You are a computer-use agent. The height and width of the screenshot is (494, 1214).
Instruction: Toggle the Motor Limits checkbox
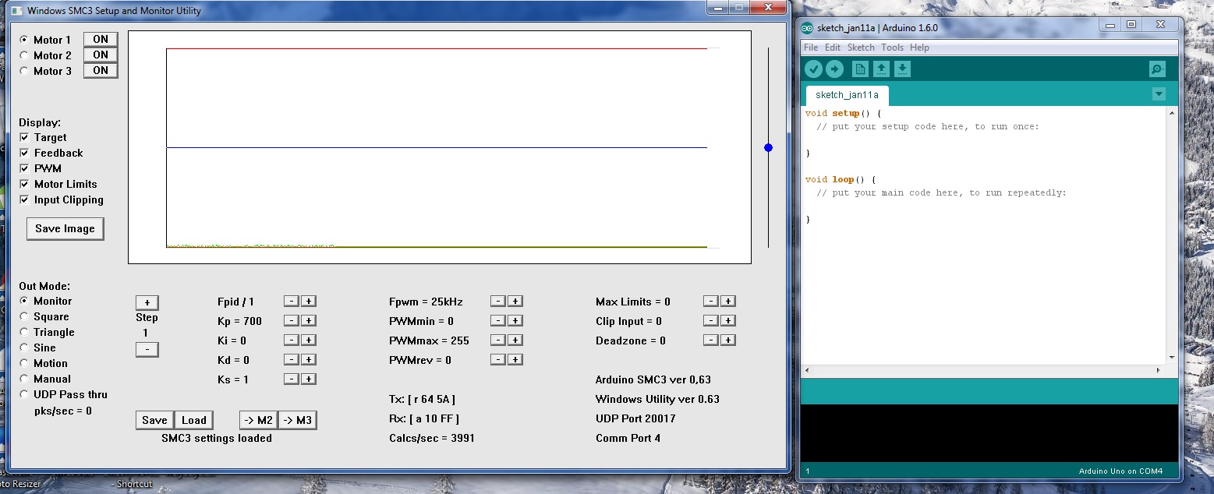pyautogui.click(x=24, y=185)
